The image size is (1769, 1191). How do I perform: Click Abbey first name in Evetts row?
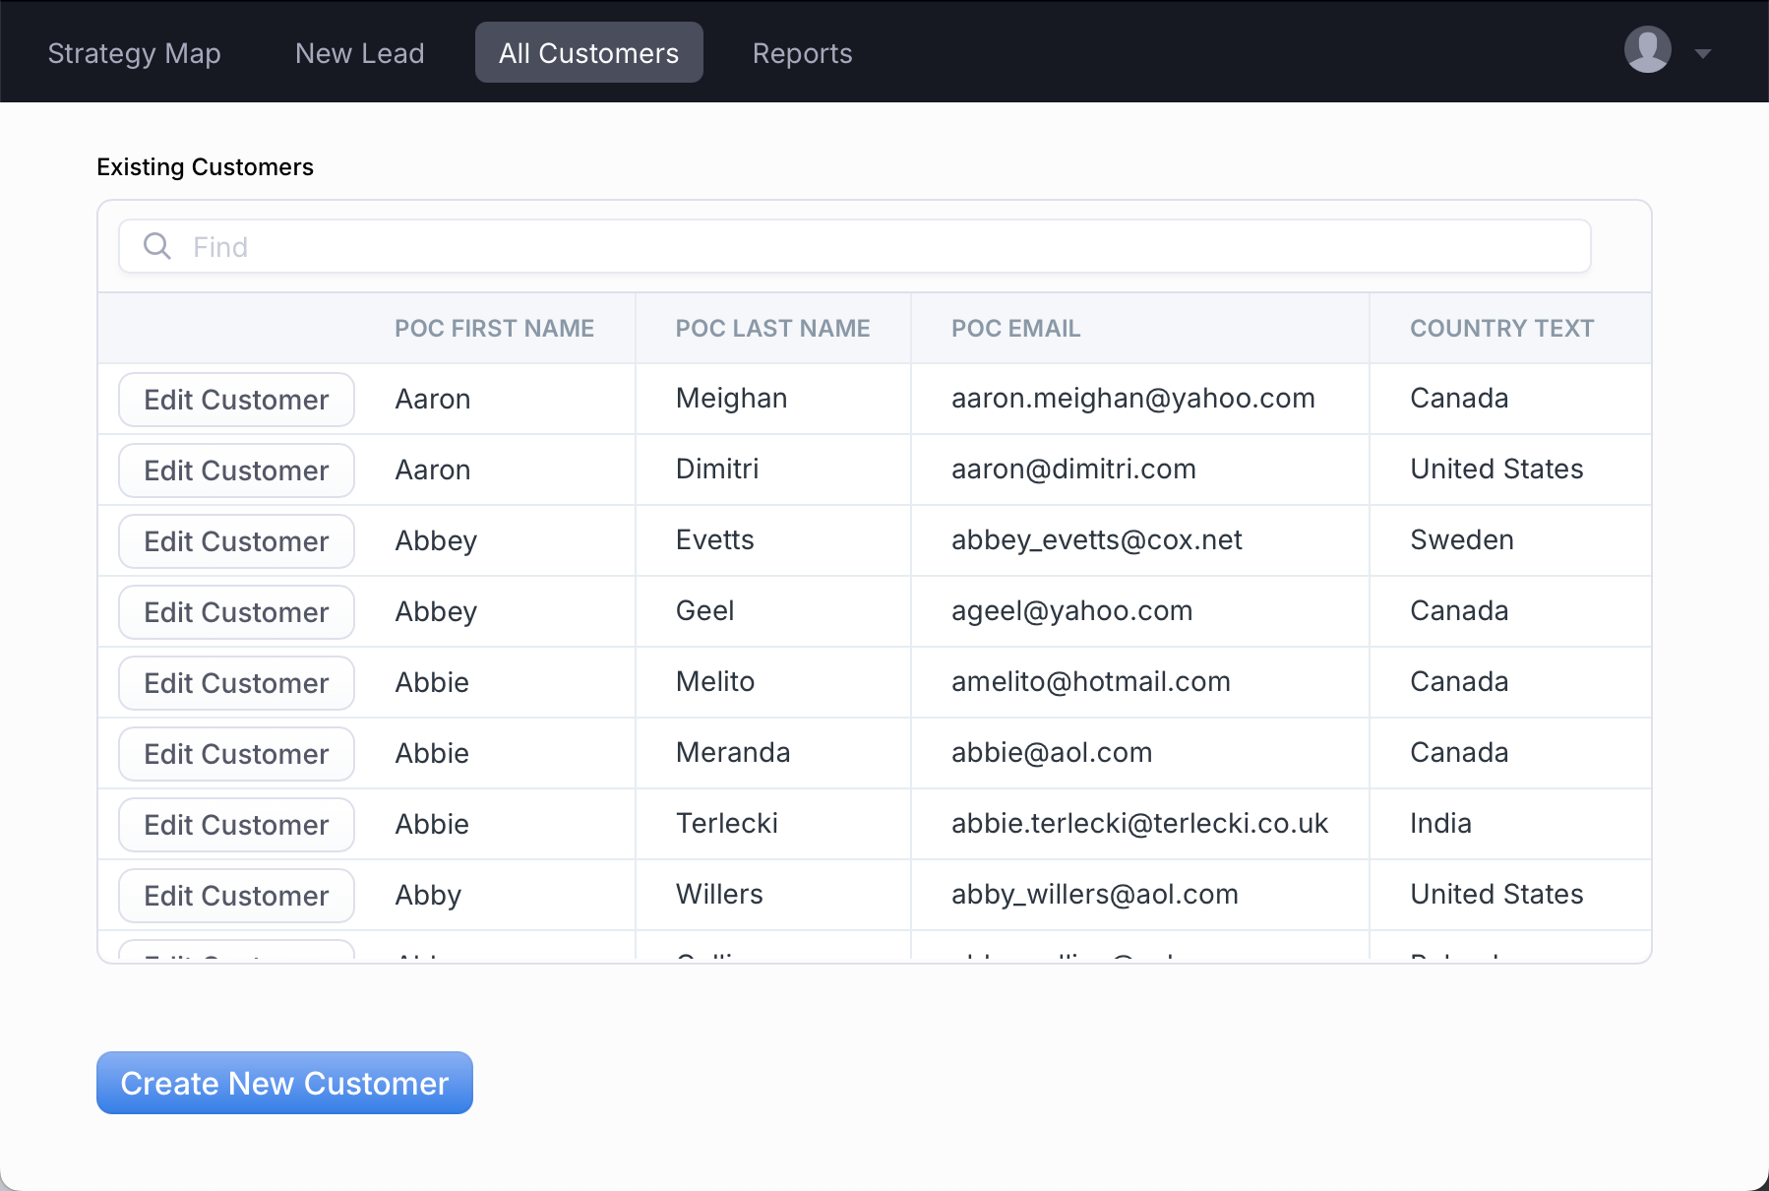point(436,541)
